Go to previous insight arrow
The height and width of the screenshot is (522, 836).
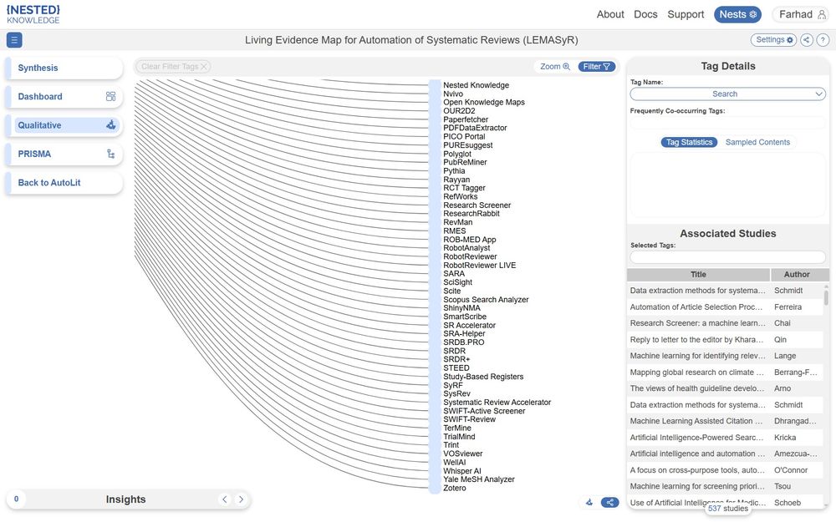pos(224,499)
